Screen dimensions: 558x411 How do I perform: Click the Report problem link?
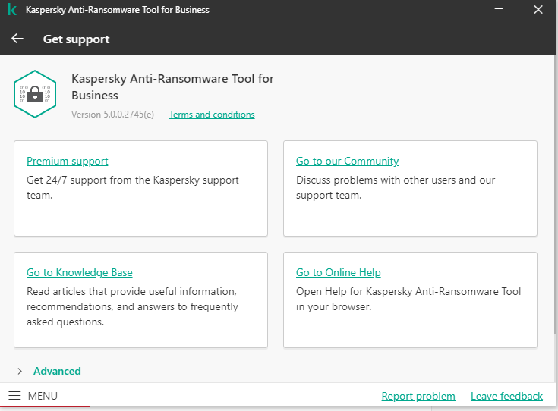pyautogui.click(x=418, y=396)
